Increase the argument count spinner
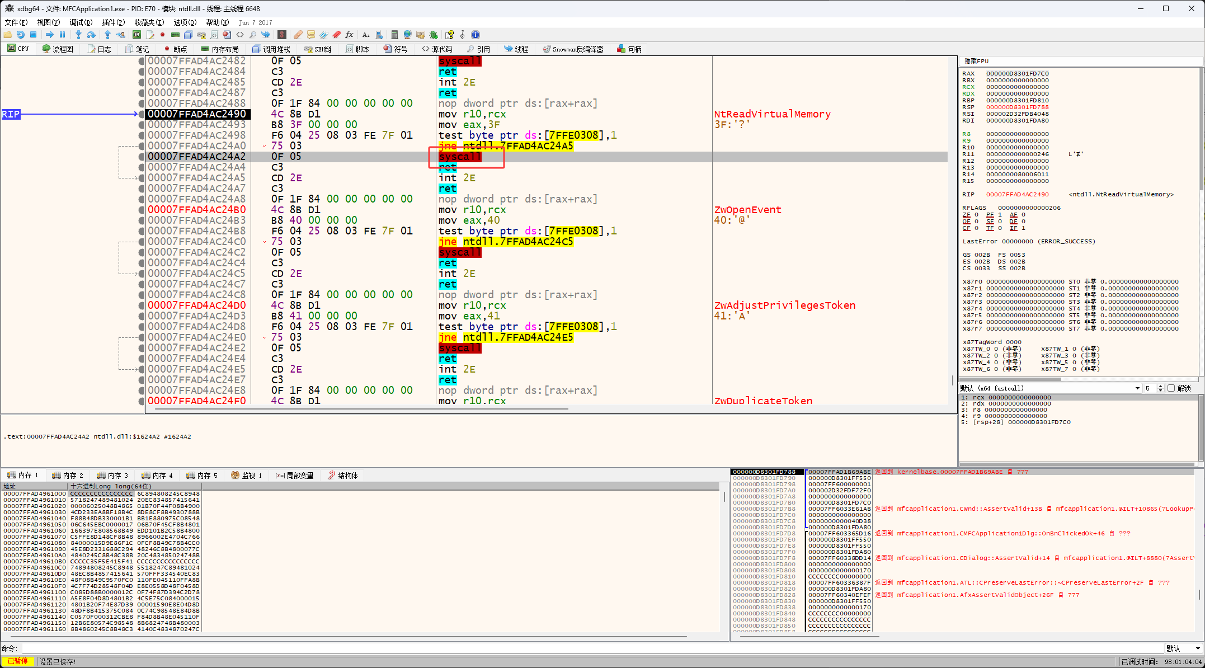The height and width of the screenshot is (668, 1205). (x=1160, y=386)
